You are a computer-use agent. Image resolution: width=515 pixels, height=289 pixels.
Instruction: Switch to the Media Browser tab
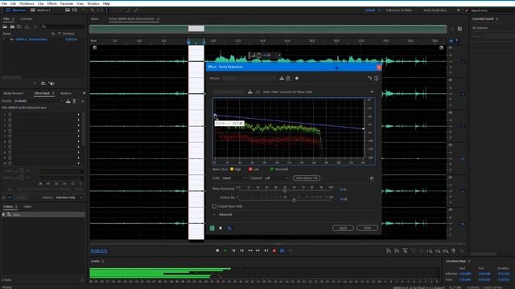pos(14,93)
